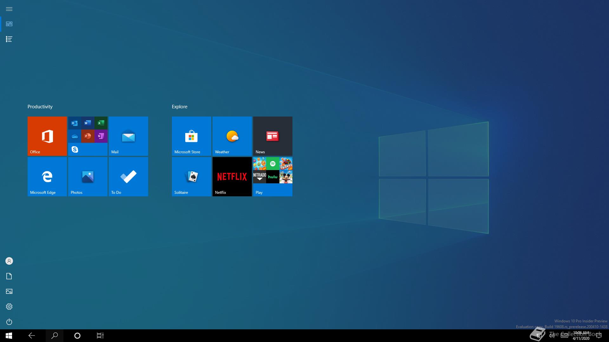This screenshot has width=609, height=342.
Task: Click Nitrado icon in Play folder
Action: [259, 177]
